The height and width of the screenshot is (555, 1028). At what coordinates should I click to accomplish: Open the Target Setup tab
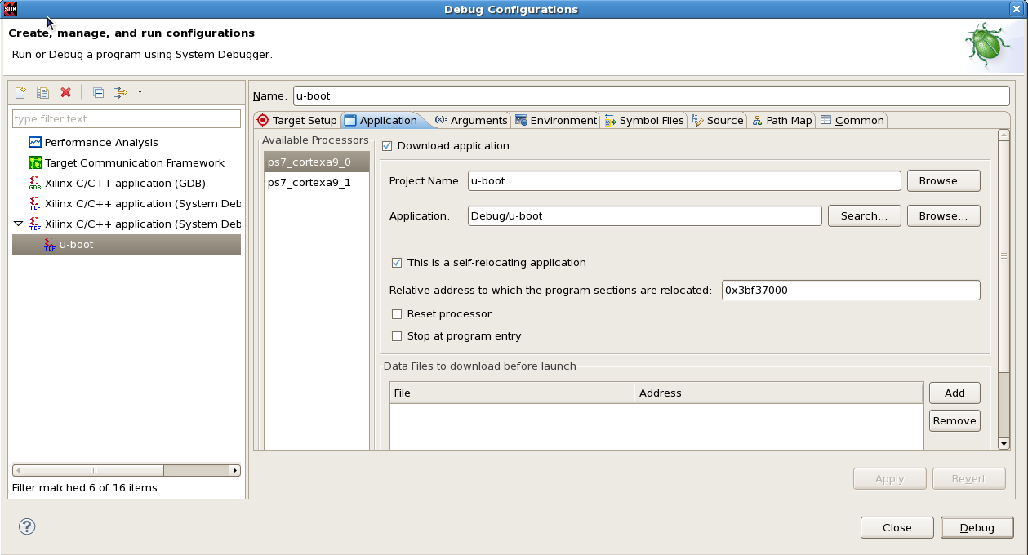pos(296,120)
